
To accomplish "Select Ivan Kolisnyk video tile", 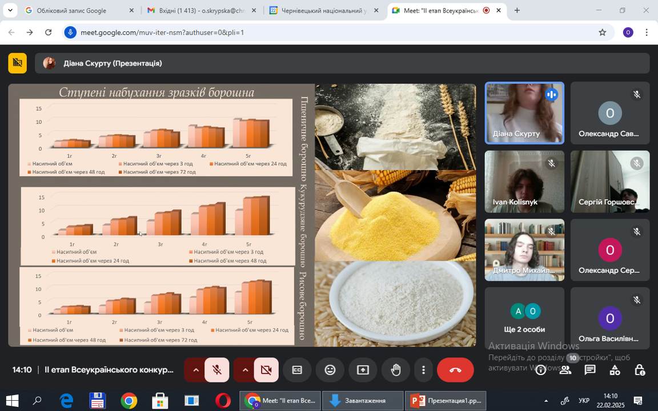I will tap(524, 182).
